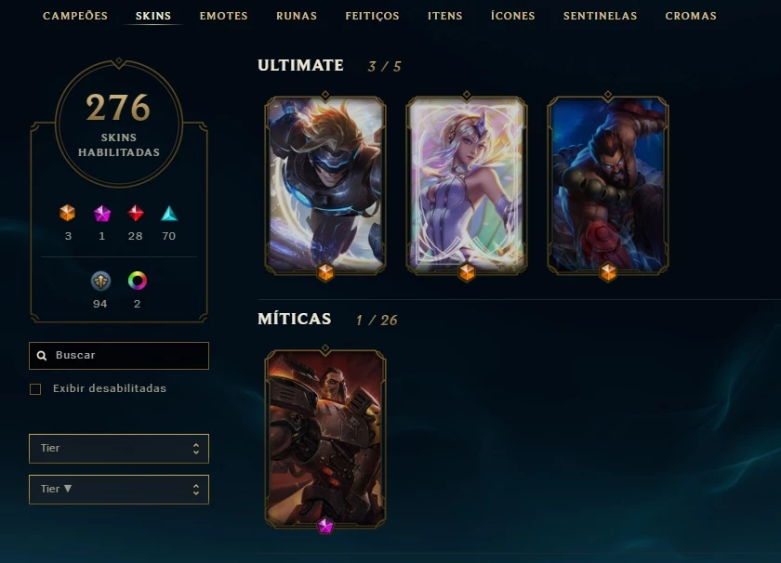Enable the Exibir desabilitadas checkbox
Screen dimensions: 781x563
click(x=35, y=388)
